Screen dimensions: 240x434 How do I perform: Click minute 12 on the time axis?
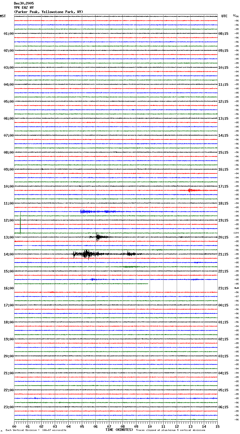177,427
